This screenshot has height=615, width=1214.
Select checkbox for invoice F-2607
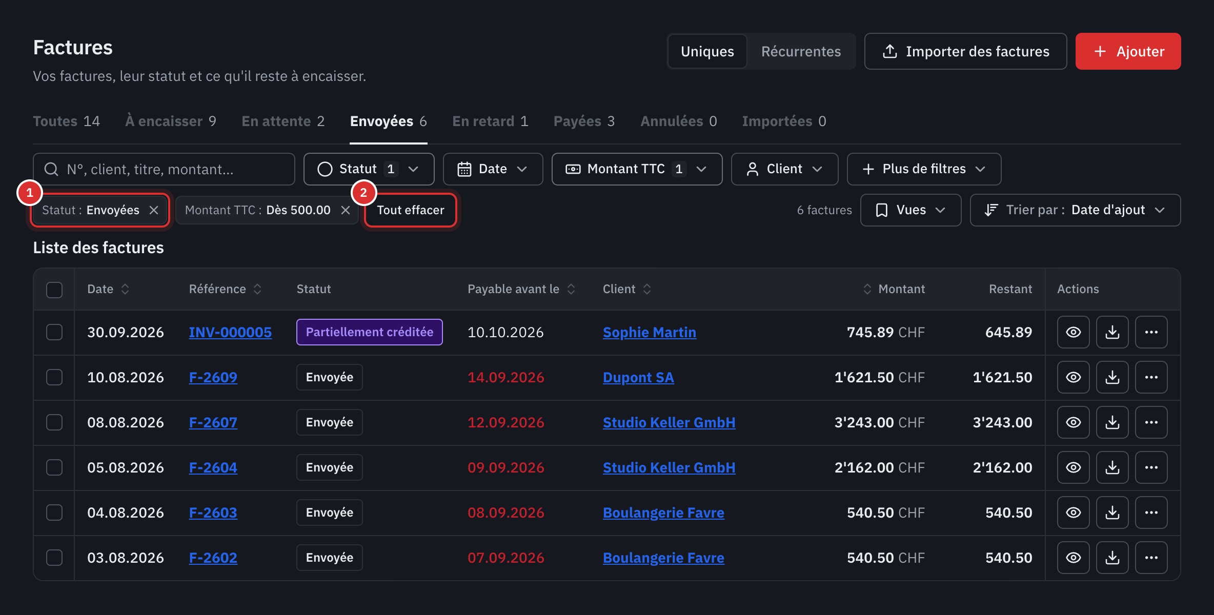(54, 422)
